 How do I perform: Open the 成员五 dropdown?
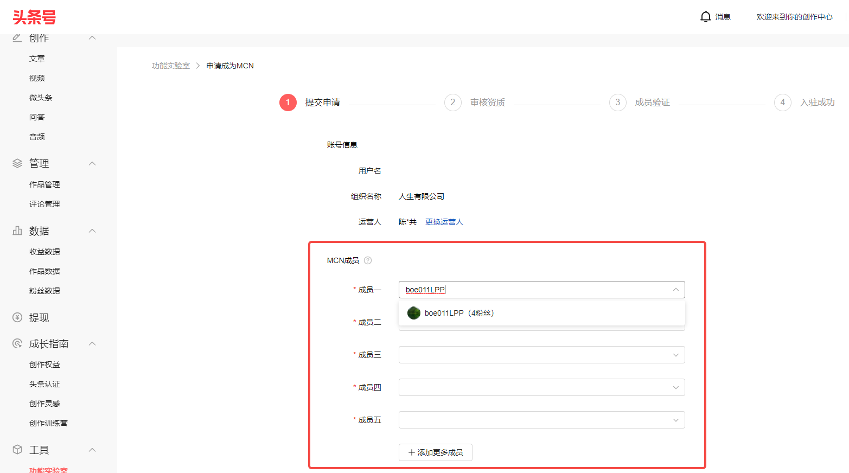(541, 420)
